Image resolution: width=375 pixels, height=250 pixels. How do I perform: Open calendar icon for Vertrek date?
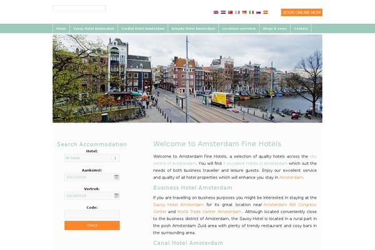[116, 196]
